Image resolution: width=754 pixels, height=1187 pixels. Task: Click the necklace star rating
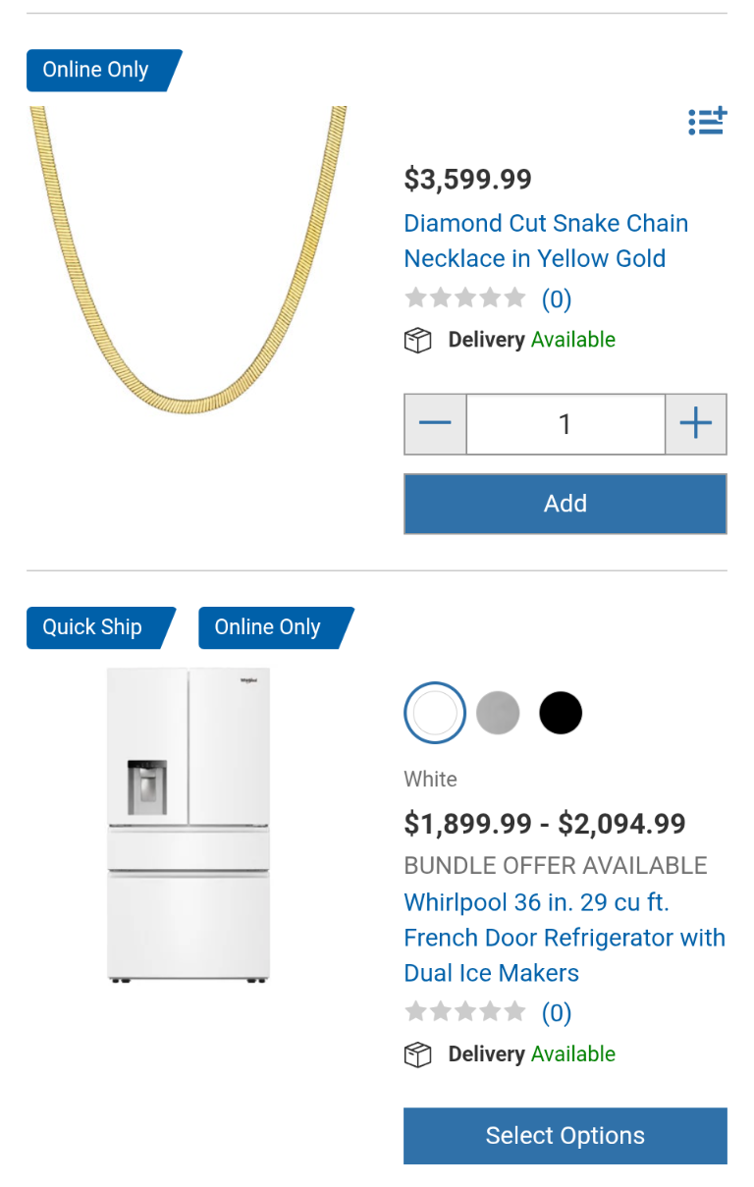(x=465, y=298)
